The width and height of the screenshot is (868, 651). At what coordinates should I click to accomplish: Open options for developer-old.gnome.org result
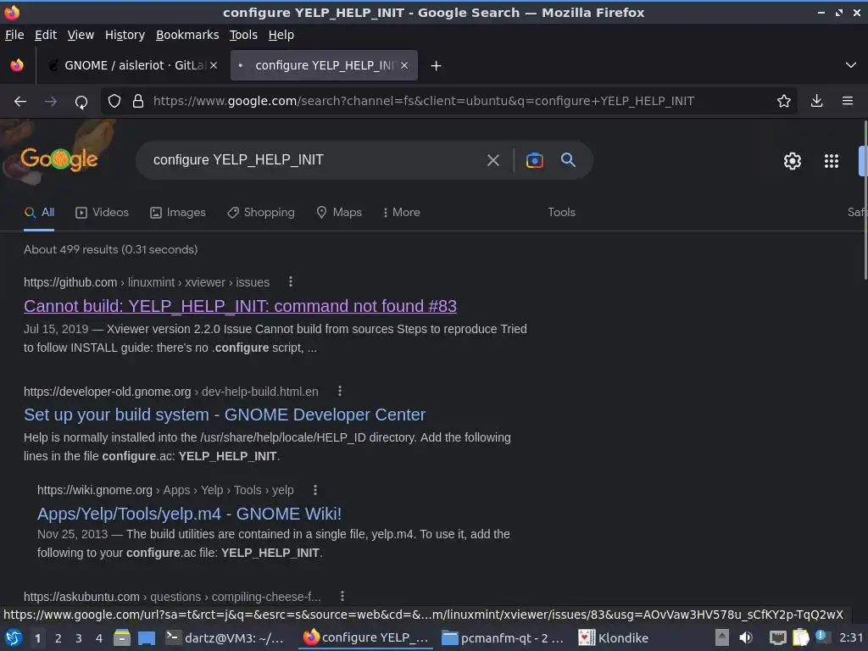point(340,392)
